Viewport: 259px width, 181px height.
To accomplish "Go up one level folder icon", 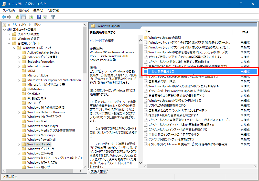I will point(17,17).
